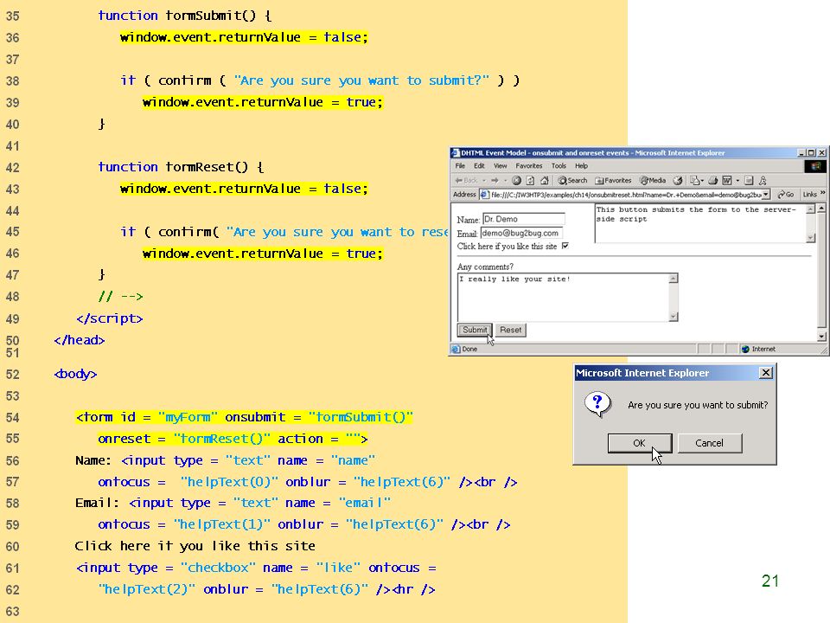Click the page scrollbar down arrow
Screen dimensions: 830x623
821,336
